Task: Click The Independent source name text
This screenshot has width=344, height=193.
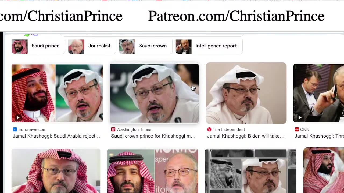Action: pyautogui.click(x=229, y=129)
